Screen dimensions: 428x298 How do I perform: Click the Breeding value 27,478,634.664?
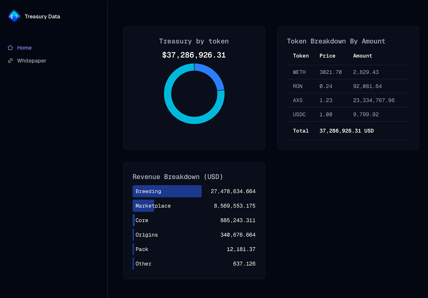233,191
